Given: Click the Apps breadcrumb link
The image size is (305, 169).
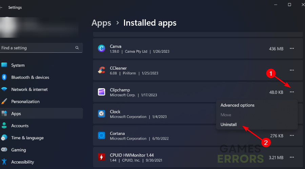Looking at the screenshot, I should (x=101, y=23).
